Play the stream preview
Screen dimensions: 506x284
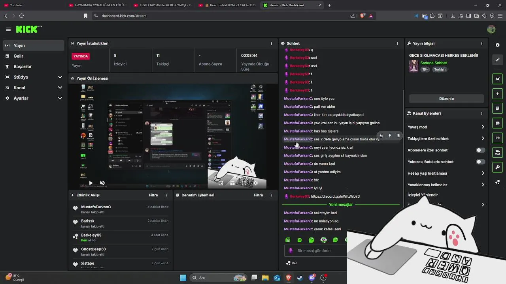(91, 183)
